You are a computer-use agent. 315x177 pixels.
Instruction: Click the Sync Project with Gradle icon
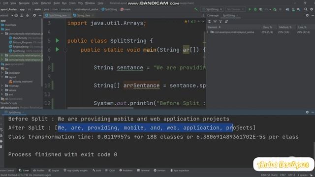tap(287, 9)
